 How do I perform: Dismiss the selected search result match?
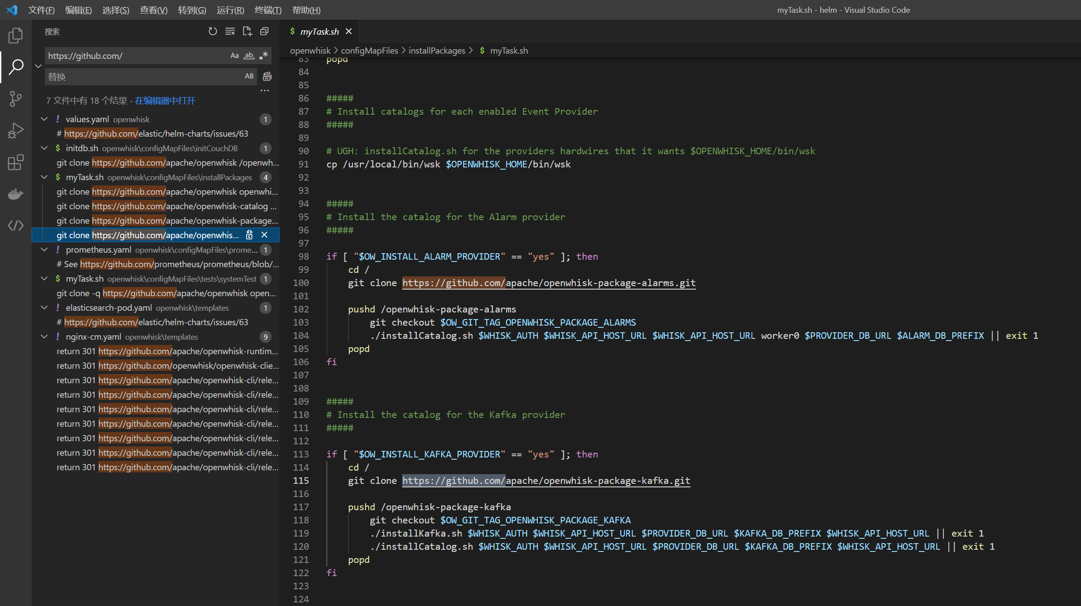pyautogui.click(x=265, y=235)
